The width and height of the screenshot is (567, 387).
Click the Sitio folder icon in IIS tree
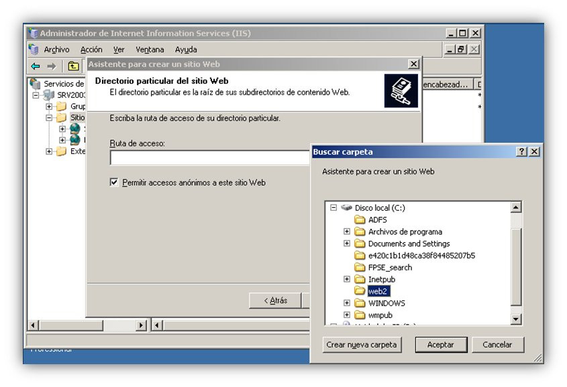pos(62,117)
